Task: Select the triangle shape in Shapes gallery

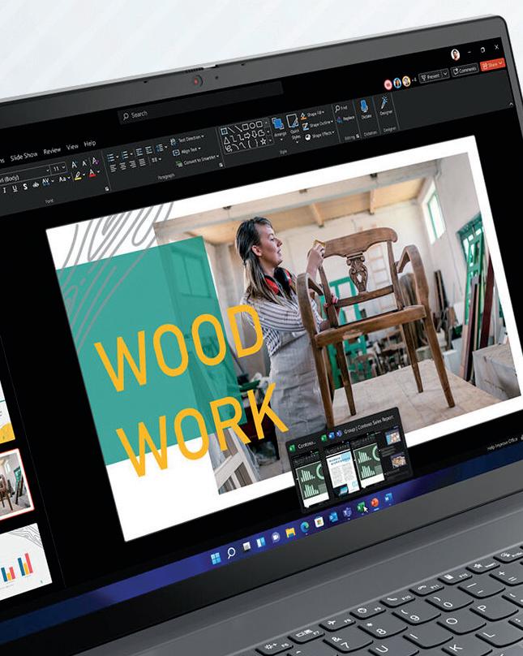Action: (225, 140)
